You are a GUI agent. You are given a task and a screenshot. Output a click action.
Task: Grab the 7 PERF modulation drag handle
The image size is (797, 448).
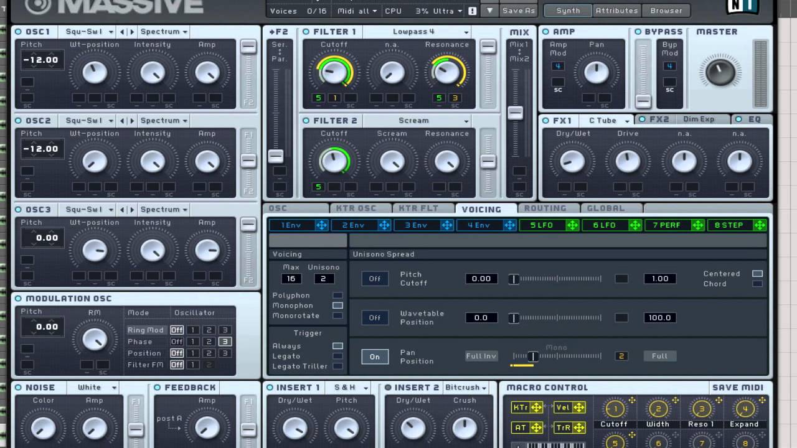point(697,225)
